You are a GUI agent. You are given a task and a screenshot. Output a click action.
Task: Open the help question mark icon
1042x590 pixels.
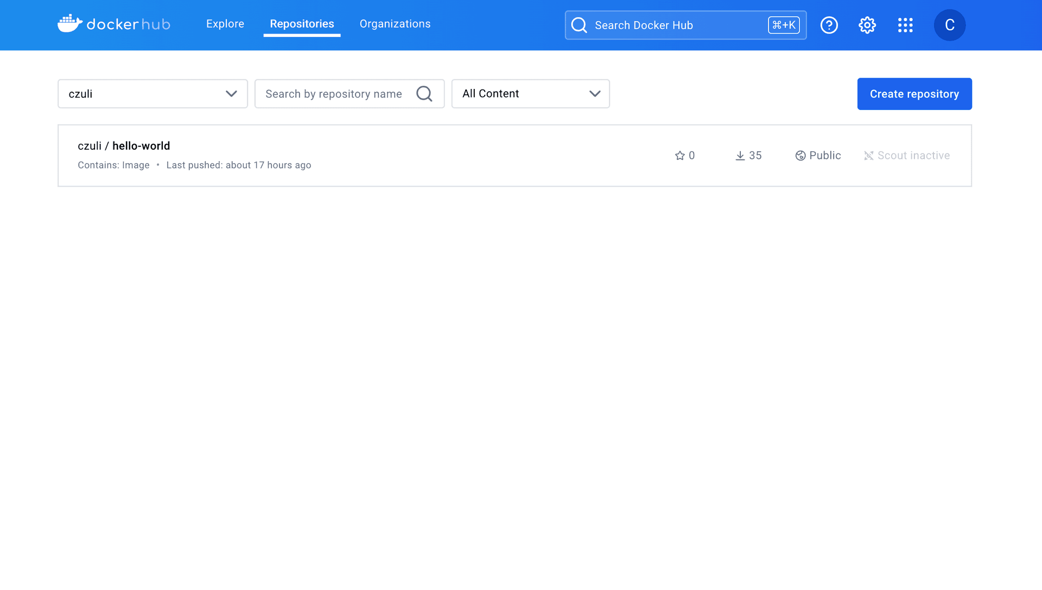pyautogui.click(x=829, y=25)
